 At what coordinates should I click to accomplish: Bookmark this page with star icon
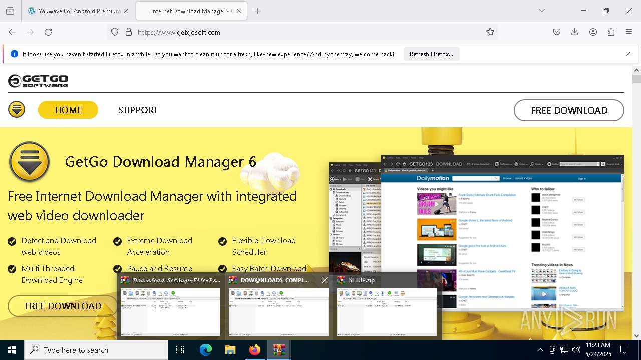(x=490, y=32)
